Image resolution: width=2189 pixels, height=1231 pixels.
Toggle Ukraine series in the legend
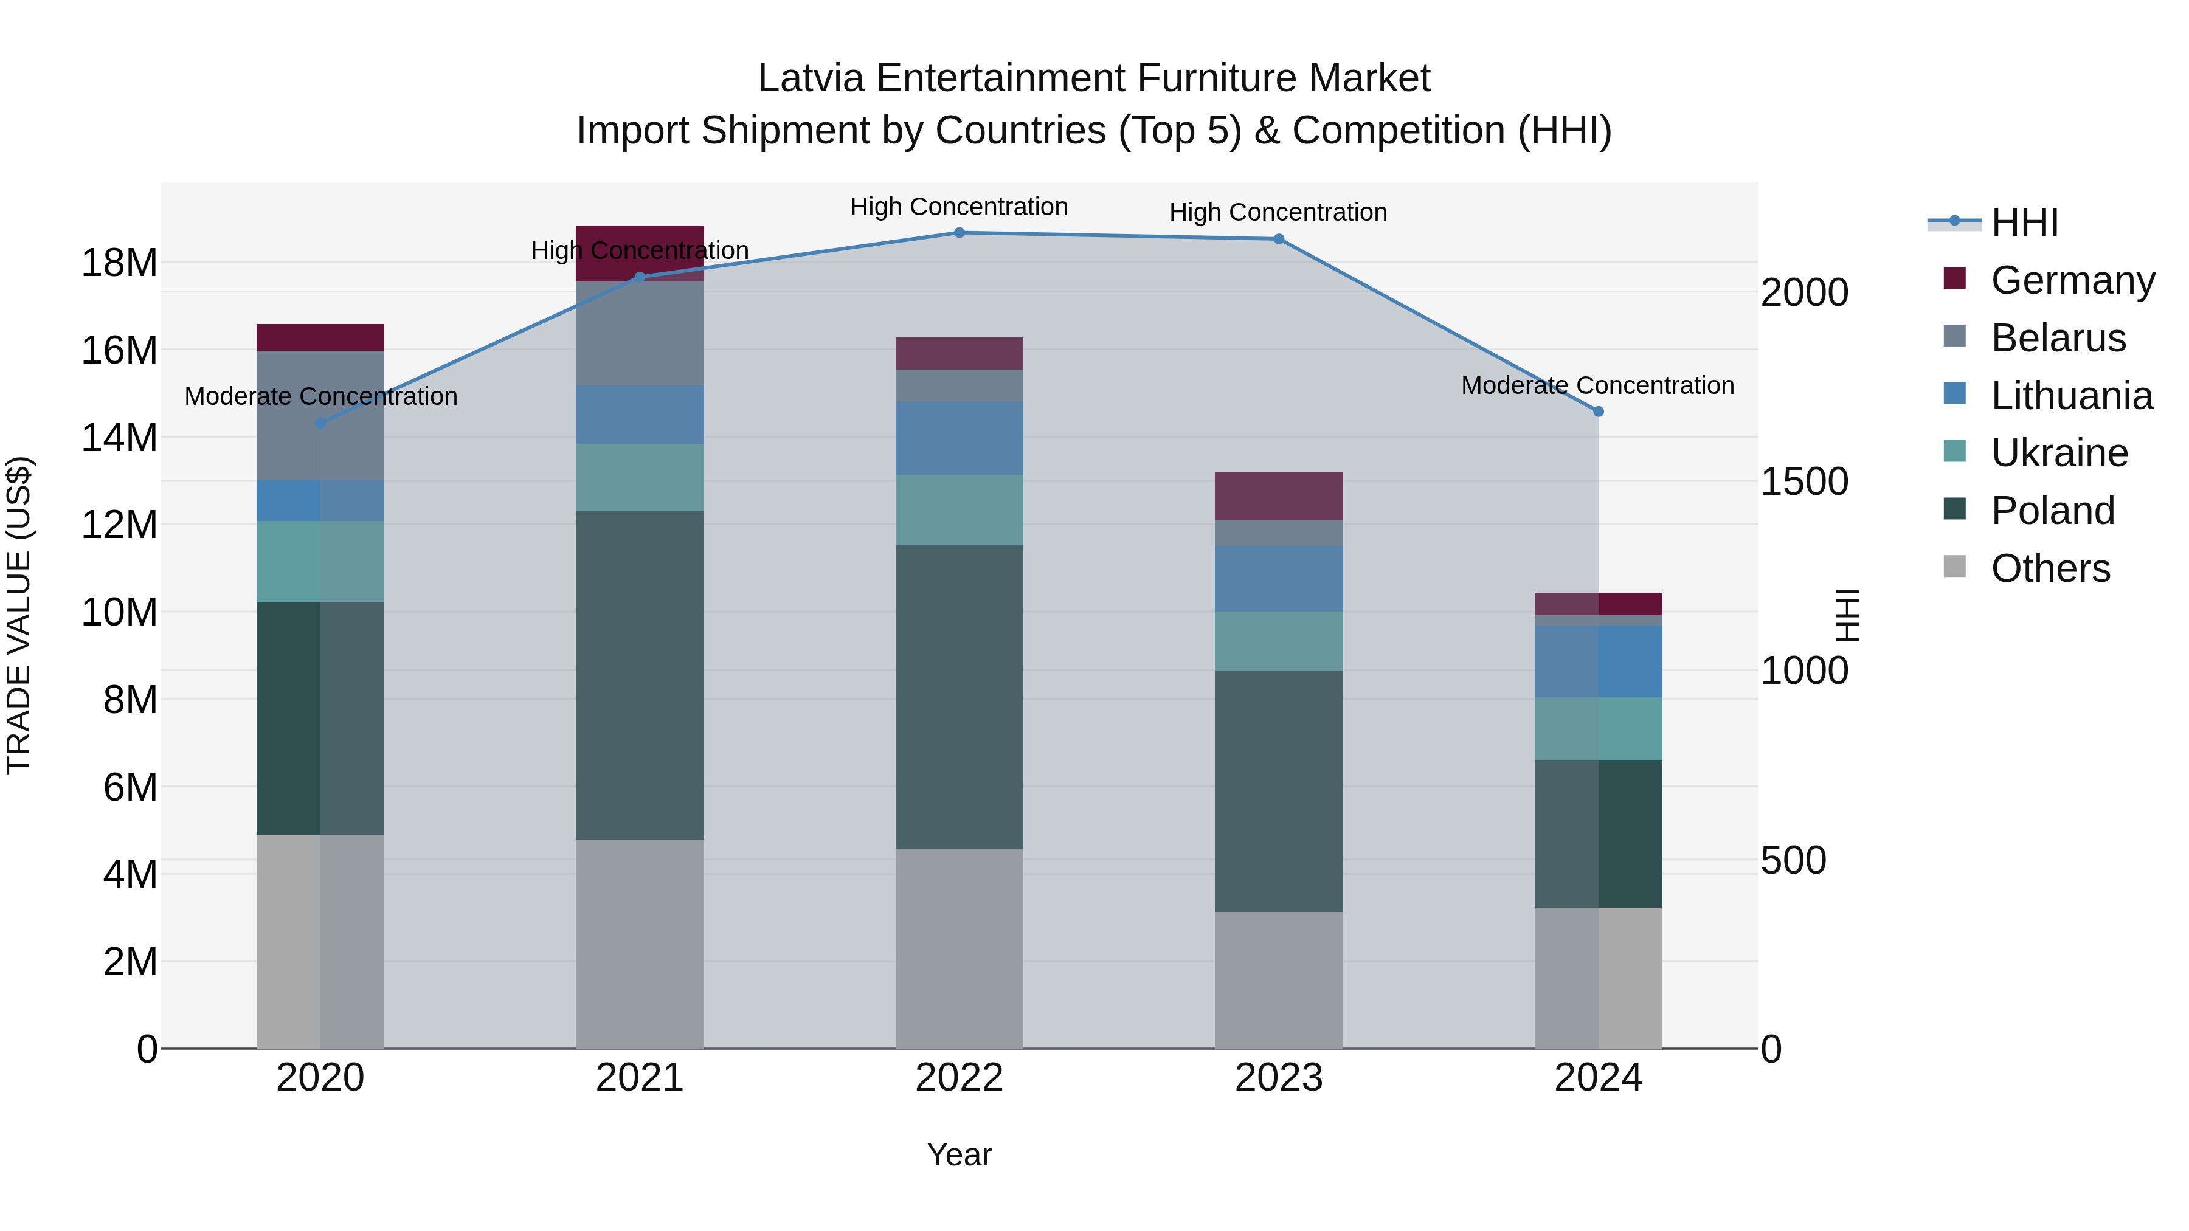coord(2035,452)
